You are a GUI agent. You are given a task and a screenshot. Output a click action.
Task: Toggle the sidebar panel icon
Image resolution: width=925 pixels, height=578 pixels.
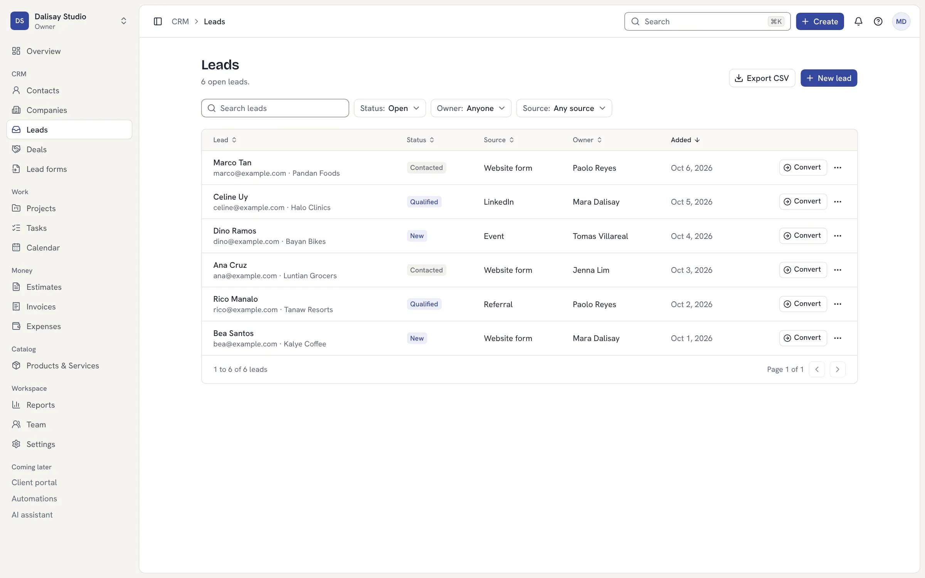pyautogui.click(x=158, y=22)
